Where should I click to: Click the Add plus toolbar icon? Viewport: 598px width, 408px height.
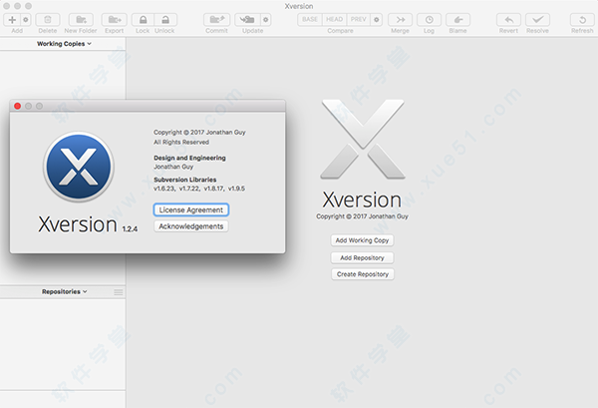point(12,20)
